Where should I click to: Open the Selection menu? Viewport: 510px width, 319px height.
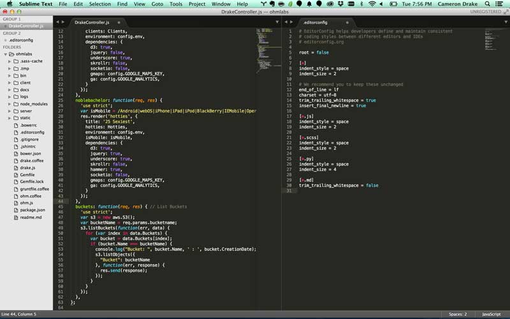(x=100, y=4)
